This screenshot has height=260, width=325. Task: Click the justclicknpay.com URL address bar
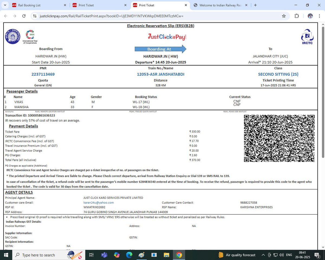pos(112,16)
